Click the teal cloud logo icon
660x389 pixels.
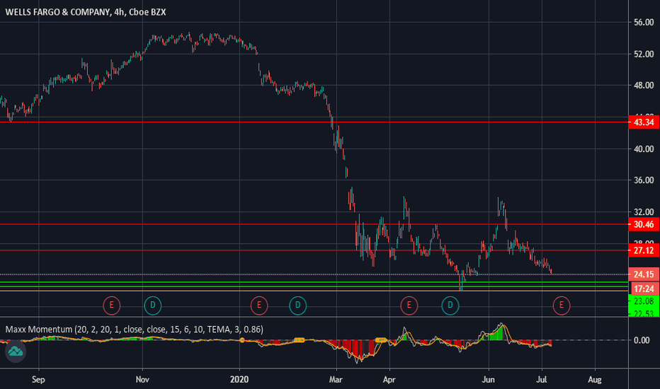click(16, 351)
